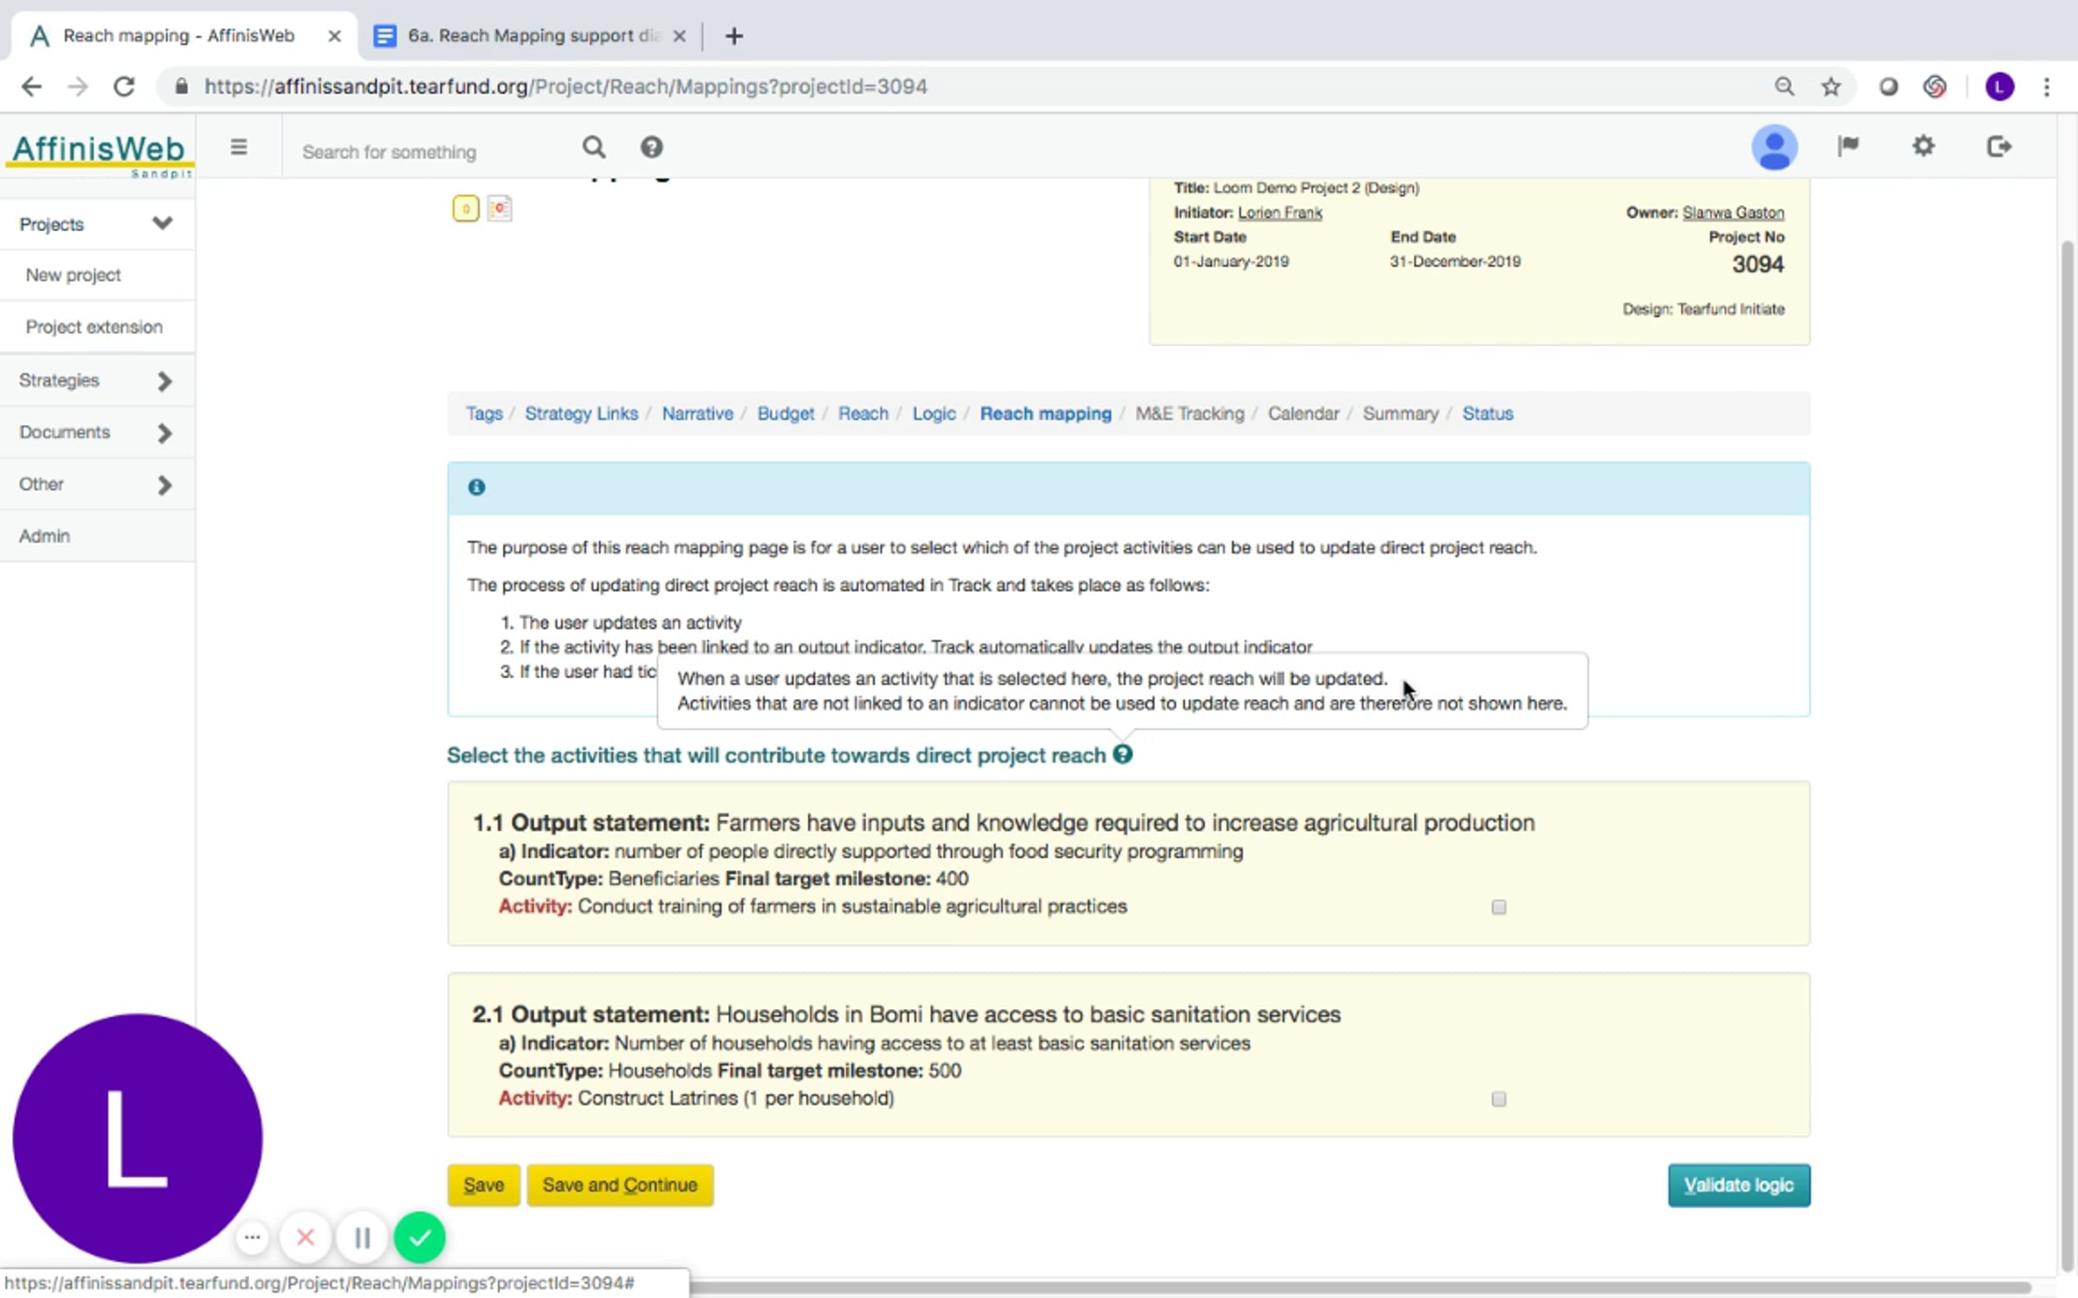The height and width of the screenshot is (1298, 2078).
Task: Go back with browser back arrow
Action: click(x=31, y=87)
